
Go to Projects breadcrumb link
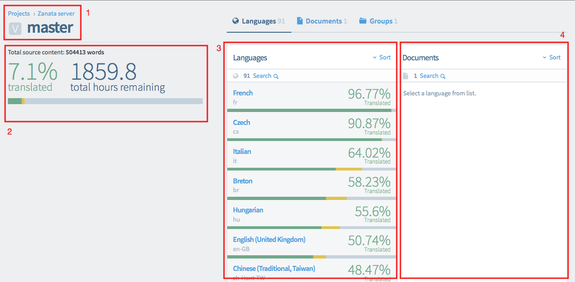(19, 13)
